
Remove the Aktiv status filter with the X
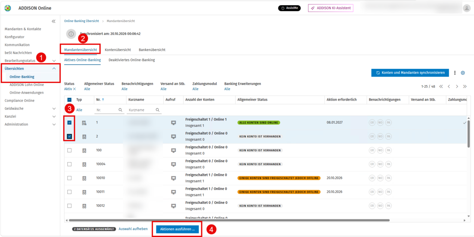coord(75,89)
